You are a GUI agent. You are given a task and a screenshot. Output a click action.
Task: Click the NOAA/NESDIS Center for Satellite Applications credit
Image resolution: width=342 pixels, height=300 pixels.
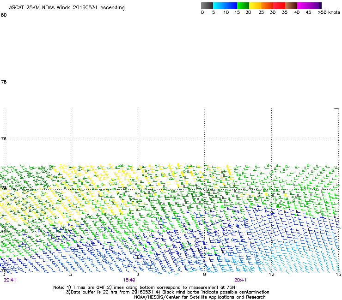coord(200,297)
